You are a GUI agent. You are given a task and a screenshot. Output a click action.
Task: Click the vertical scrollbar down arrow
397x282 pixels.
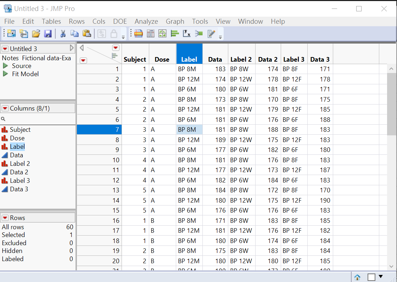[392, 266]
